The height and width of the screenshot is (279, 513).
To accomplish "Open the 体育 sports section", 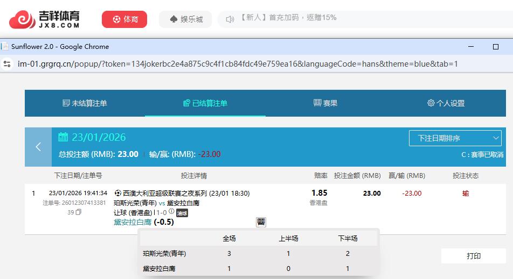I will pyautogui.click(x=124, y=19).
